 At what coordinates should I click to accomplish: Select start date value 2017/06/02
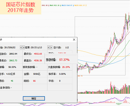click(x=10, y=47)
